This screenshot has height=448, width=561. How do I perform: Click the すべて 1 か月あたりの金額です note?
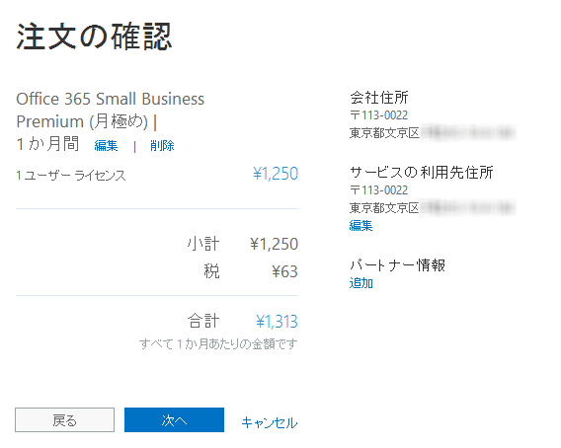pos(218,344)
